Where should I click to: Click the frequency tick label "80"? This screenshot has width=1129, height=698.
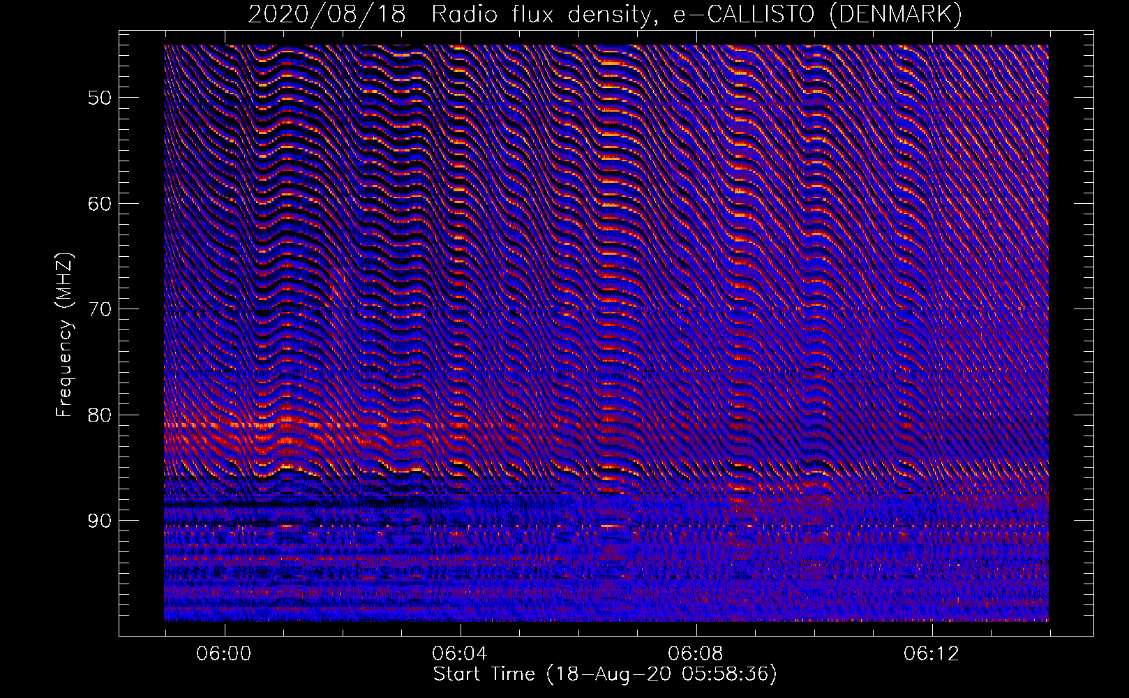tap(99, 415)
